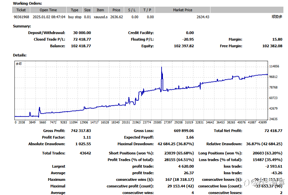This screenshot has height=195, width=288.
Task: Click the Market Price column header
Action: [183, 10]
